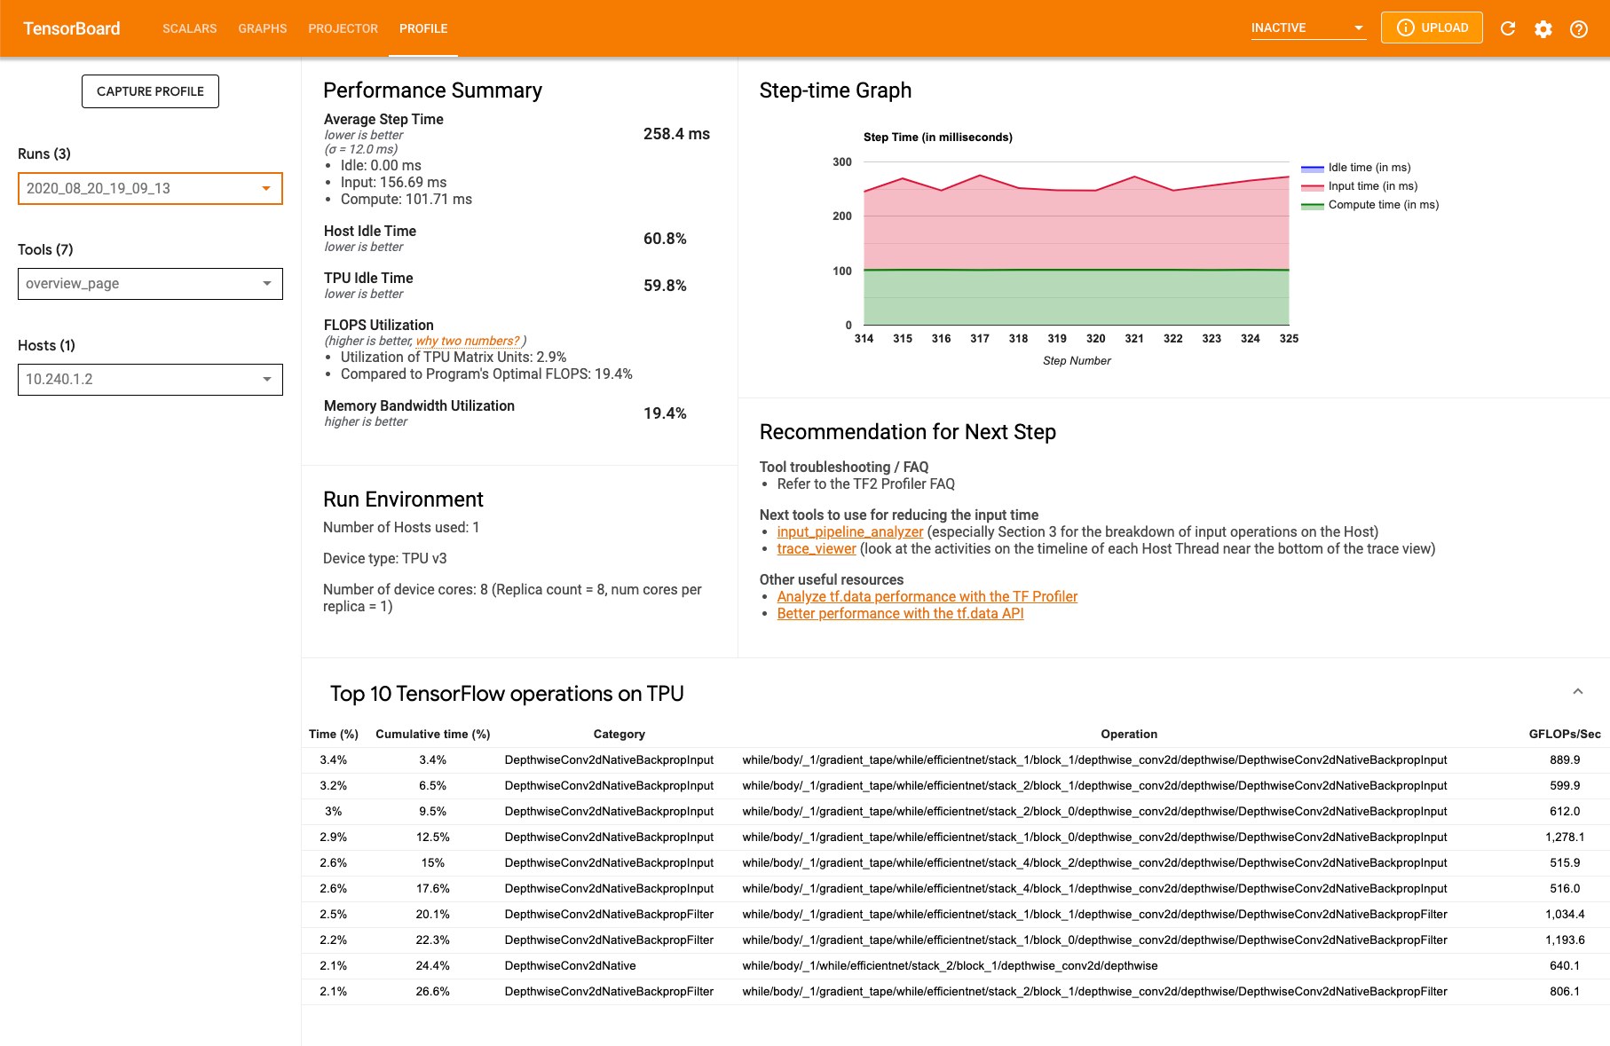This screenshot has height=1046, width=1610.
Task: Click the Idle time legend swatch
Action: click(x=1313, y=168)
